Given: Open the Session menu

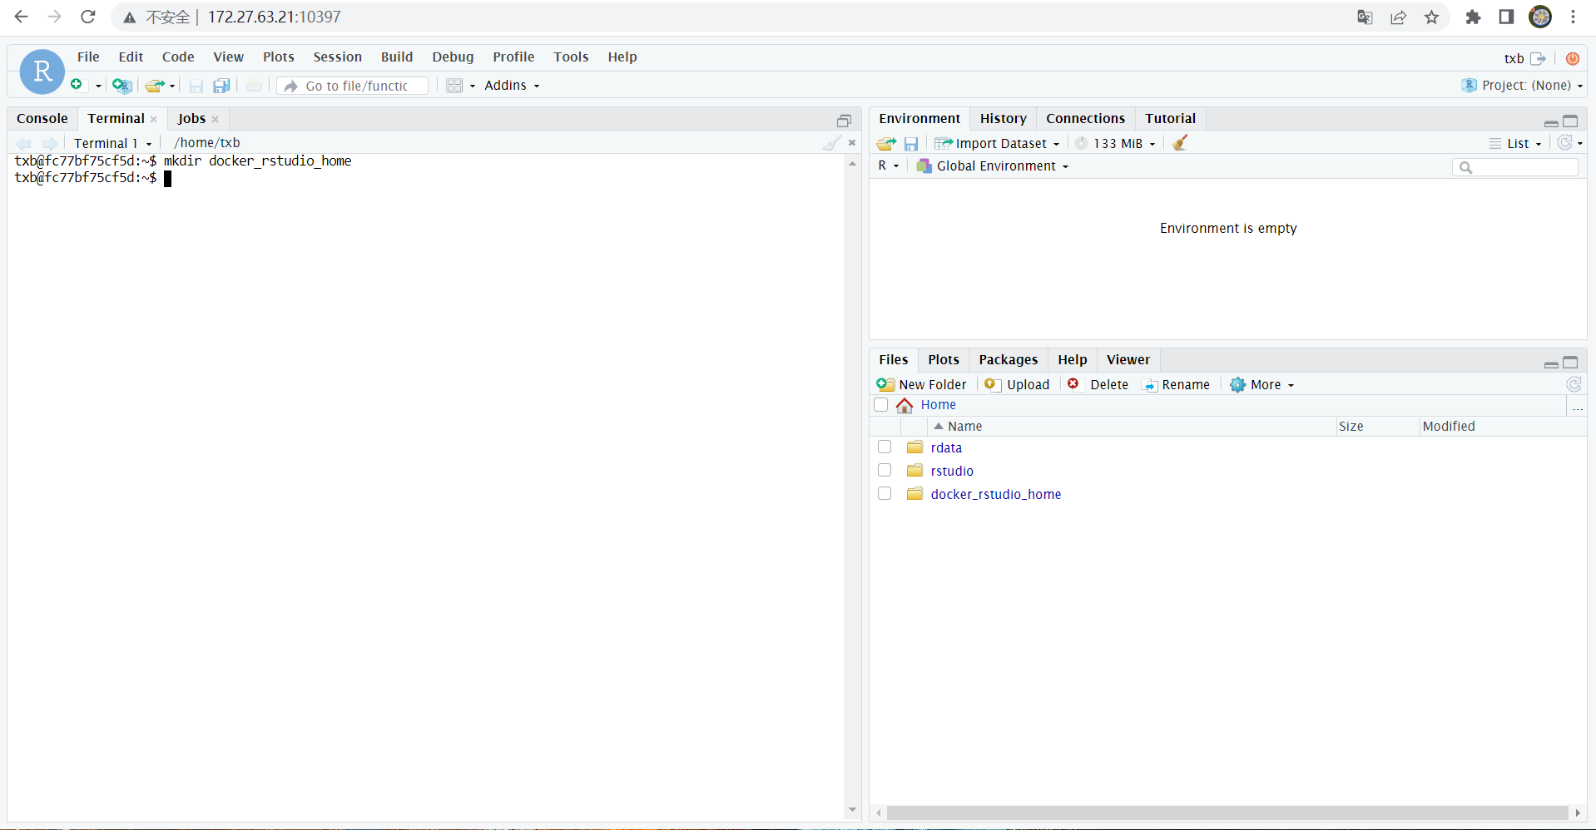Looking at the screenshot, I should 337,57.
